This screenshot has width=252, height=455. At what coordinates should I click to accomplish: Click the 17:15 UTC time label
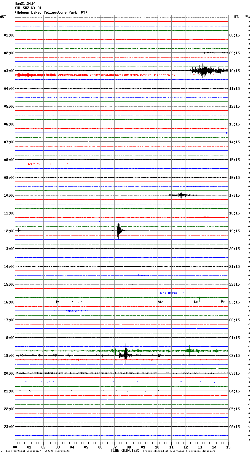(x=235, y=195)
